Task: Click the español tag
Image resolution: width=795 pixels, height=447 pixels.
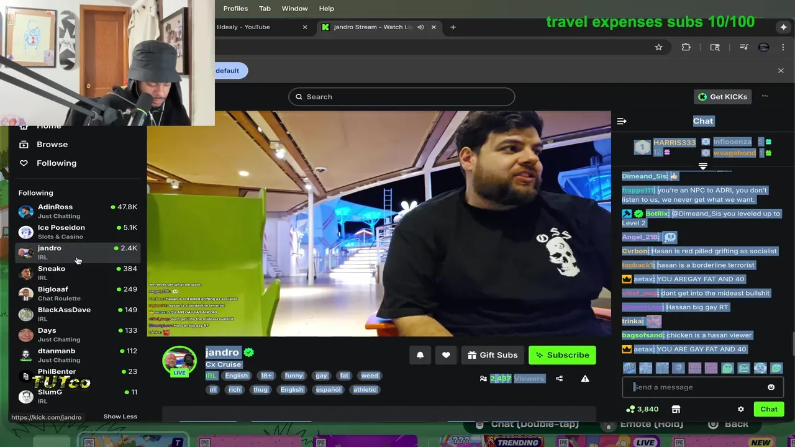Action: [x=329, y=390]
